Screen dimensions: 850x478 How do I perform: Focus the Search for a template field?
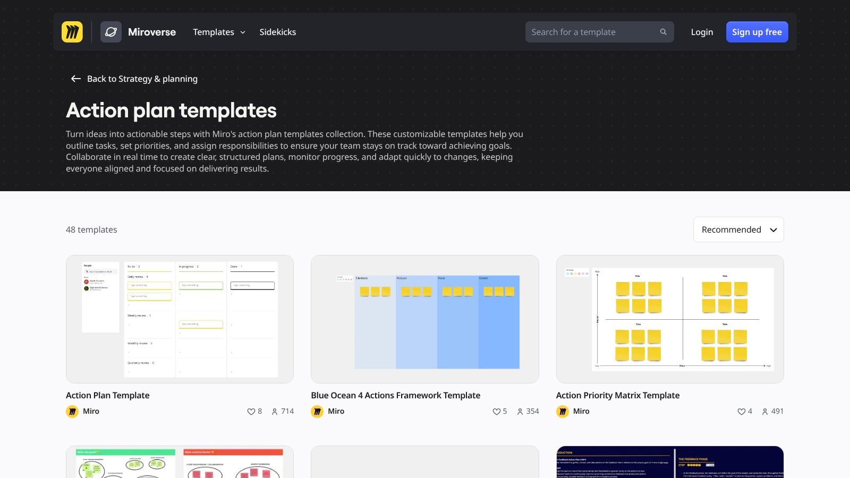[x=600, y=32]
